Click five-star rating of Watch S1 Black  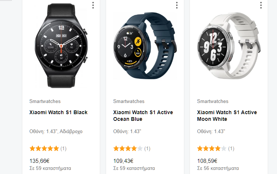(44, 149)
